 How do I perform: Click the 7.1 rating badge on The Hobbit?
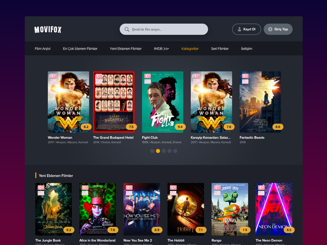[x=201, y=230]
